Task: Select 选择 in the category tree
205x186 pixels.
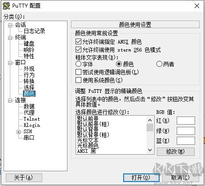Action: click(29, 87)
